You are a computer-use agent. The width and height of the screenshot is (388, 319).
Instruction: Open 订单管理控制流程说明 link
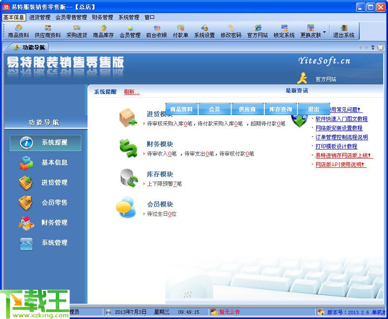[x=341, y=137]
